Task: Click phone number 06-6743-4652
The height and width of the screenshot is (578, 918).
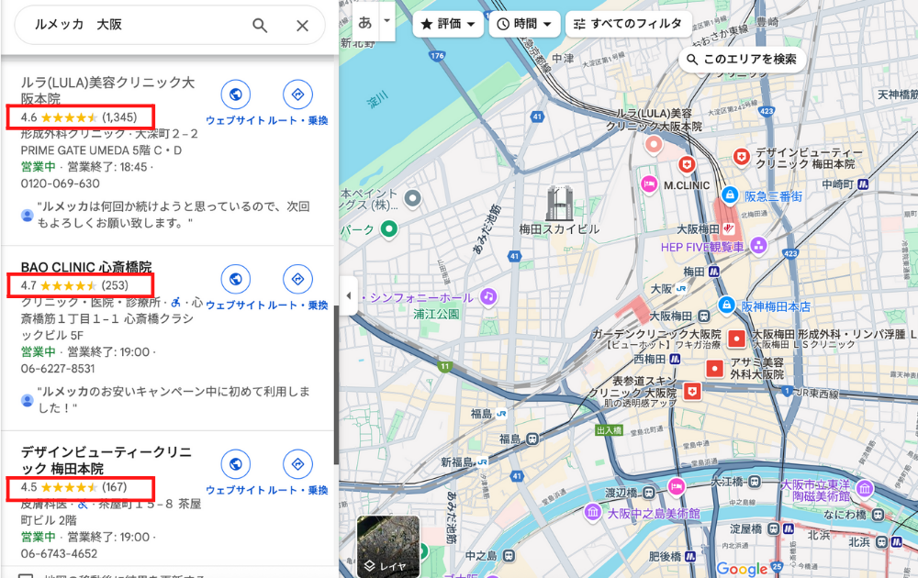Action: [59, 553]
